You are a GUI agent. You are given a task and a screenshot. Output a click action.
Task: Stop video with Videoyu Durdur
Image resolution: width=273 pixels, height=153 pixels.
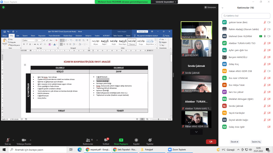[x=24, y=140]
